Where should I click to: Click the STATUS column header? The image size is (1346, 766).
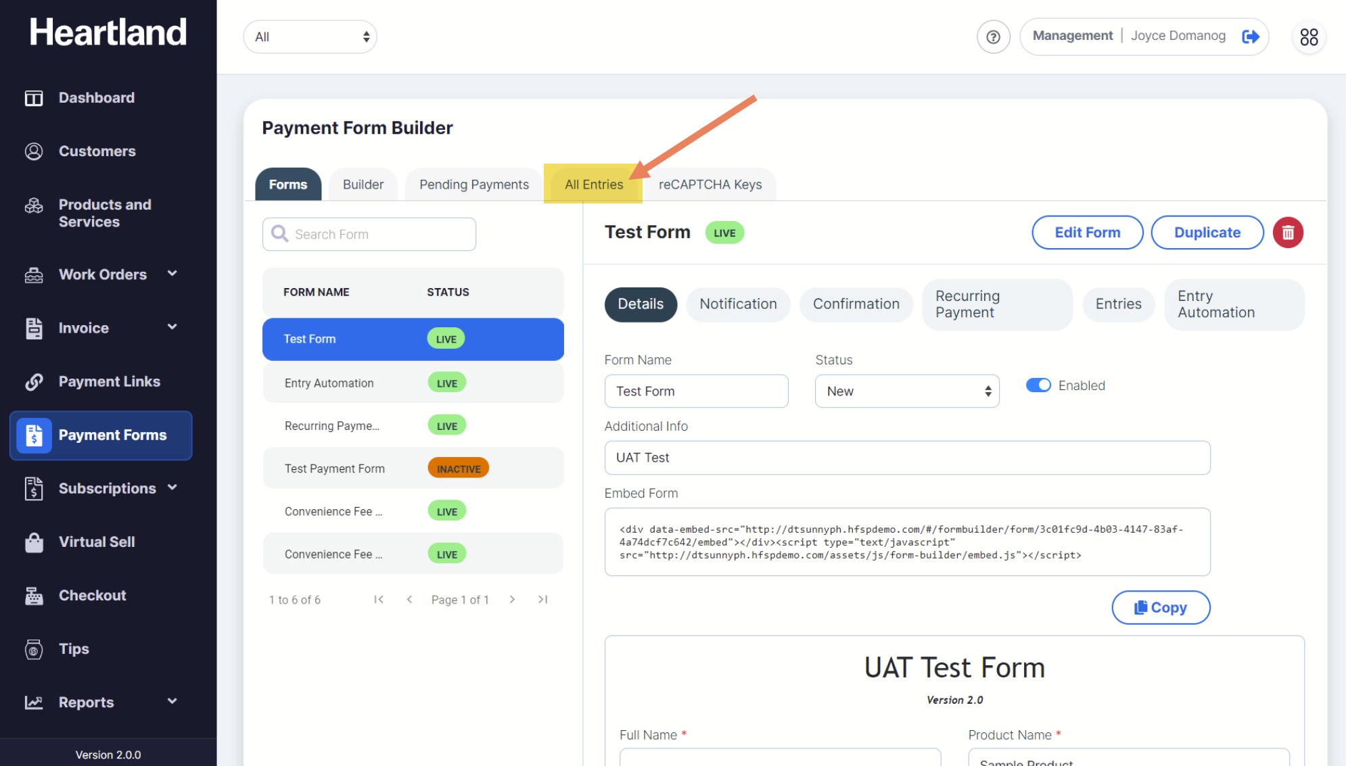point(448,292)
